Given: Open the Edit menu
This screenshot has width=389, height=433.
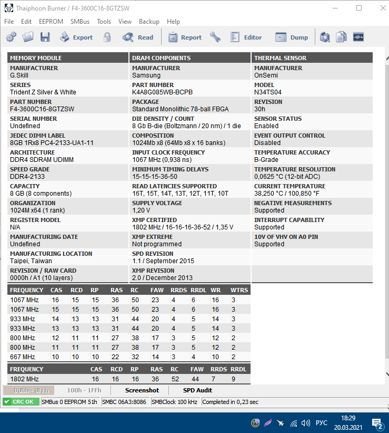Looking at the screenshot, I should tap(26, 22).
